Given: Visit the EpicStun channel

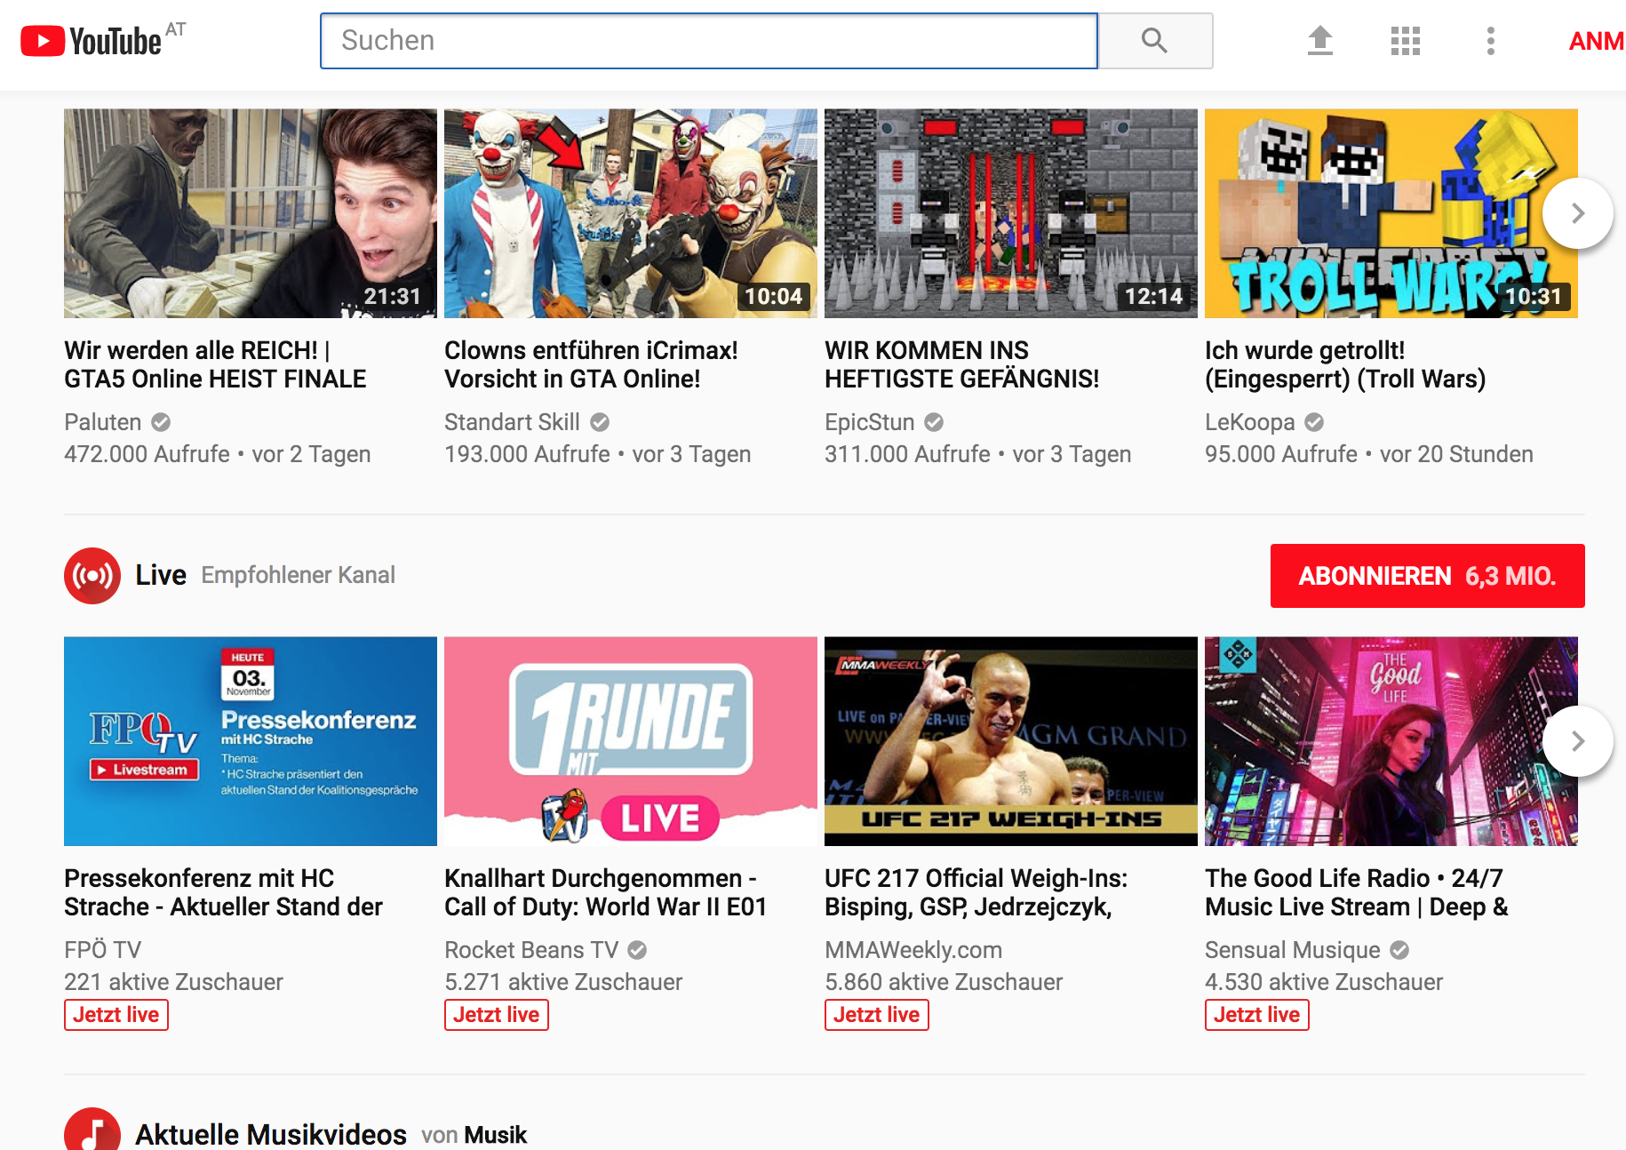Looking at the screenshot, I should point(870,422).
